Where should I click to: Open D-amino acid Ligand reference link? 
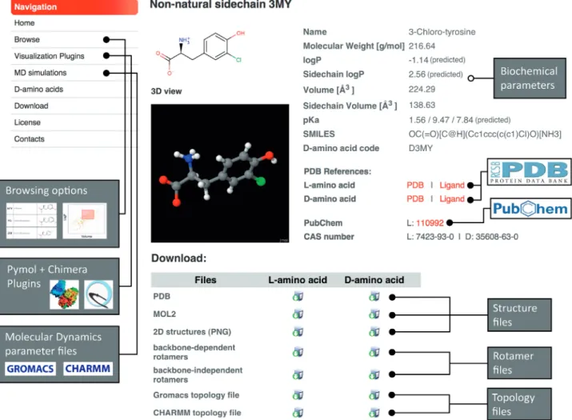[452, 199]
